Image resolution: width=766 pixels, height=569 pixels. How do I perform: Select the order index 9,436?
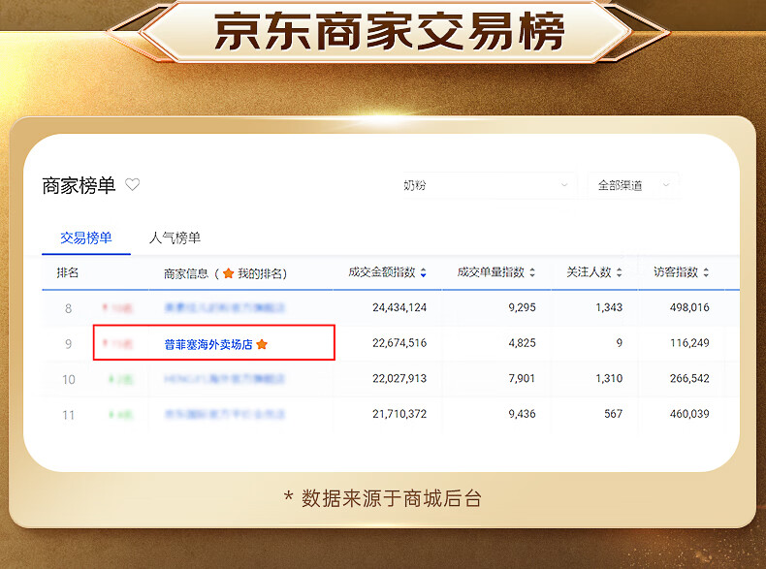(x=523, y=414)
